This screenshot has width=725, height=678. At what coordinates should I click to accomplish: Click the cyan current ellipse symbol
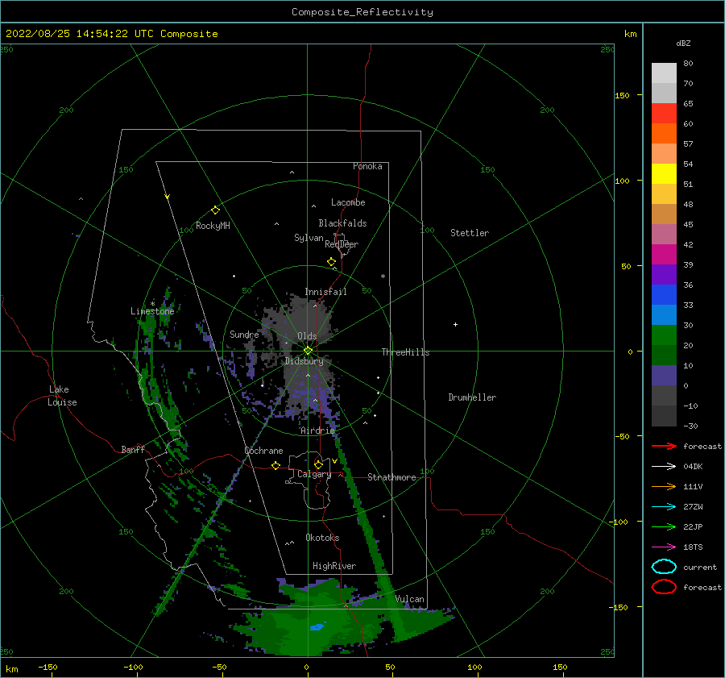click(664, 567)
